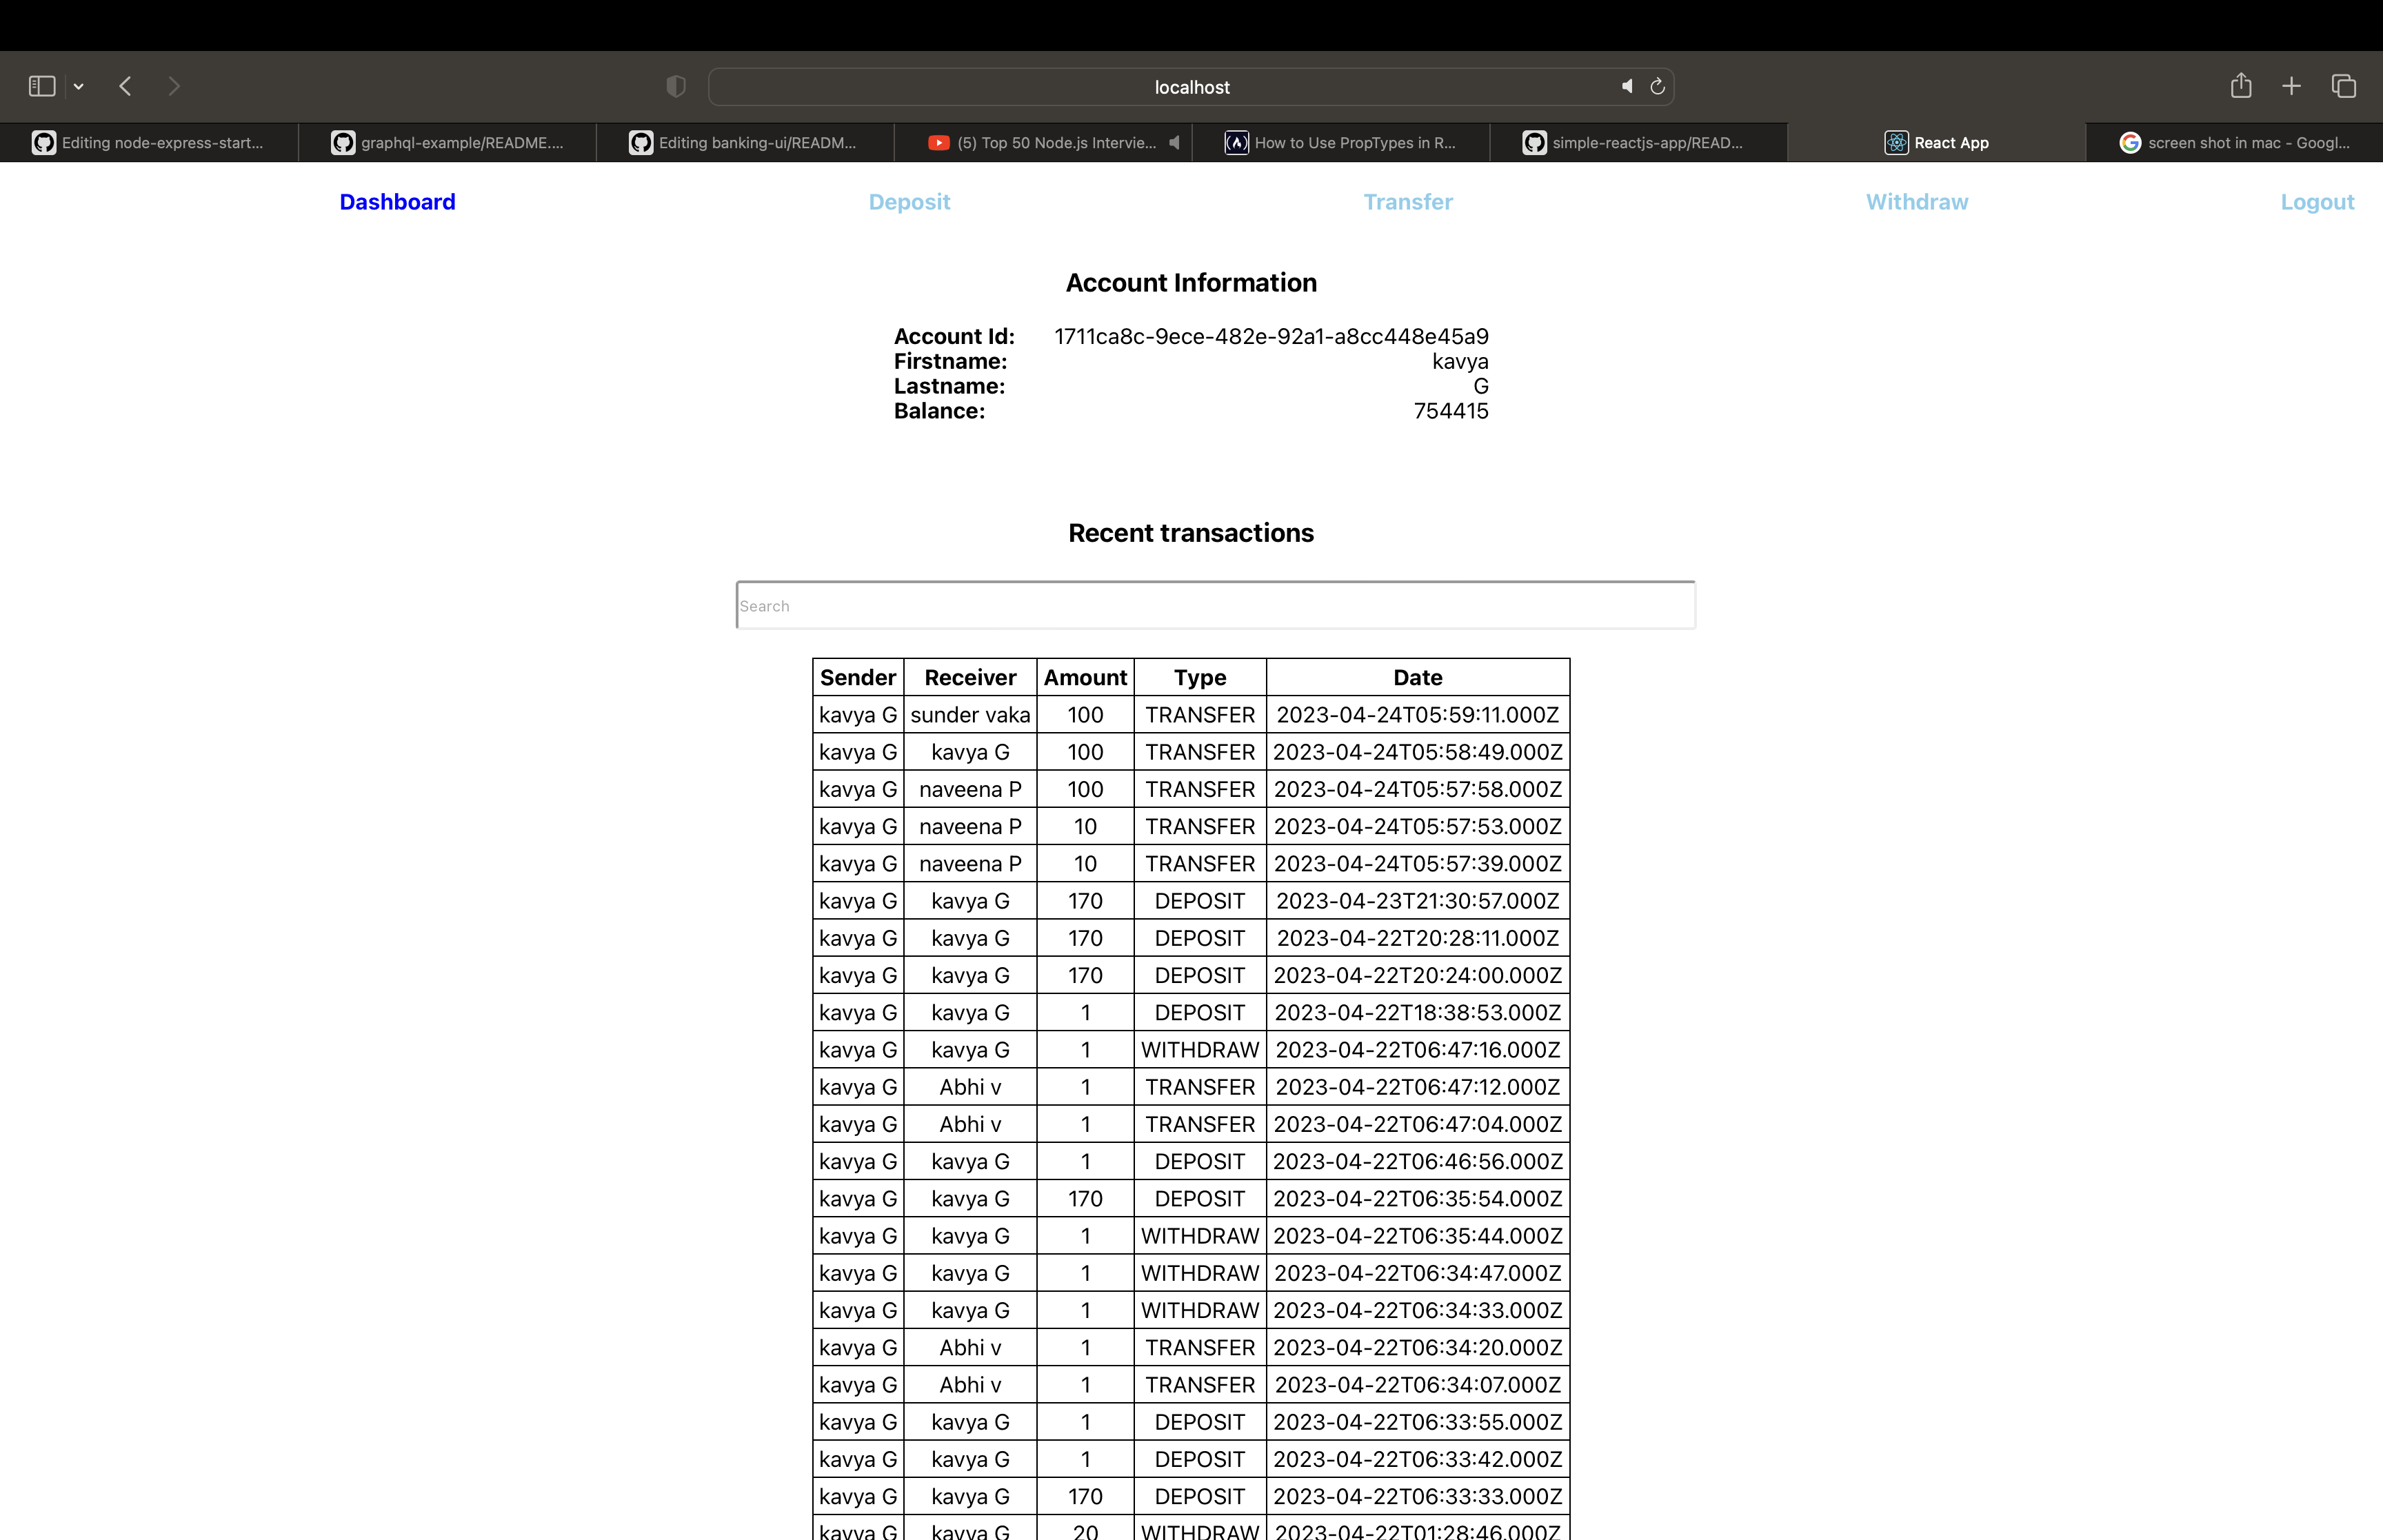Click the forward navigation arrow
2383x1540 pixels.
click(x=174, y=86)
